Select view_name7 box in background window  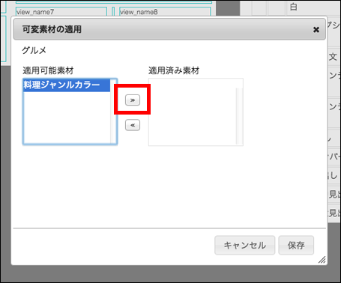61,12
